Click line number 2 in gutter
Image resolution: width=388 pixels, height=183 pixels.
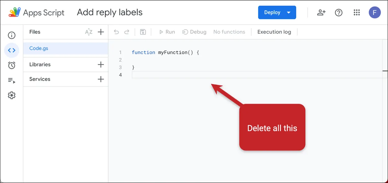point(120,60)
